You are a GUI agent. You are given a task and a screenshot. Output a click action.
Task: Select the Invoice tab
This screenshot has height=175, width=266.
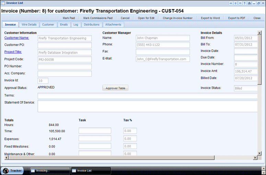click(10, 24)
